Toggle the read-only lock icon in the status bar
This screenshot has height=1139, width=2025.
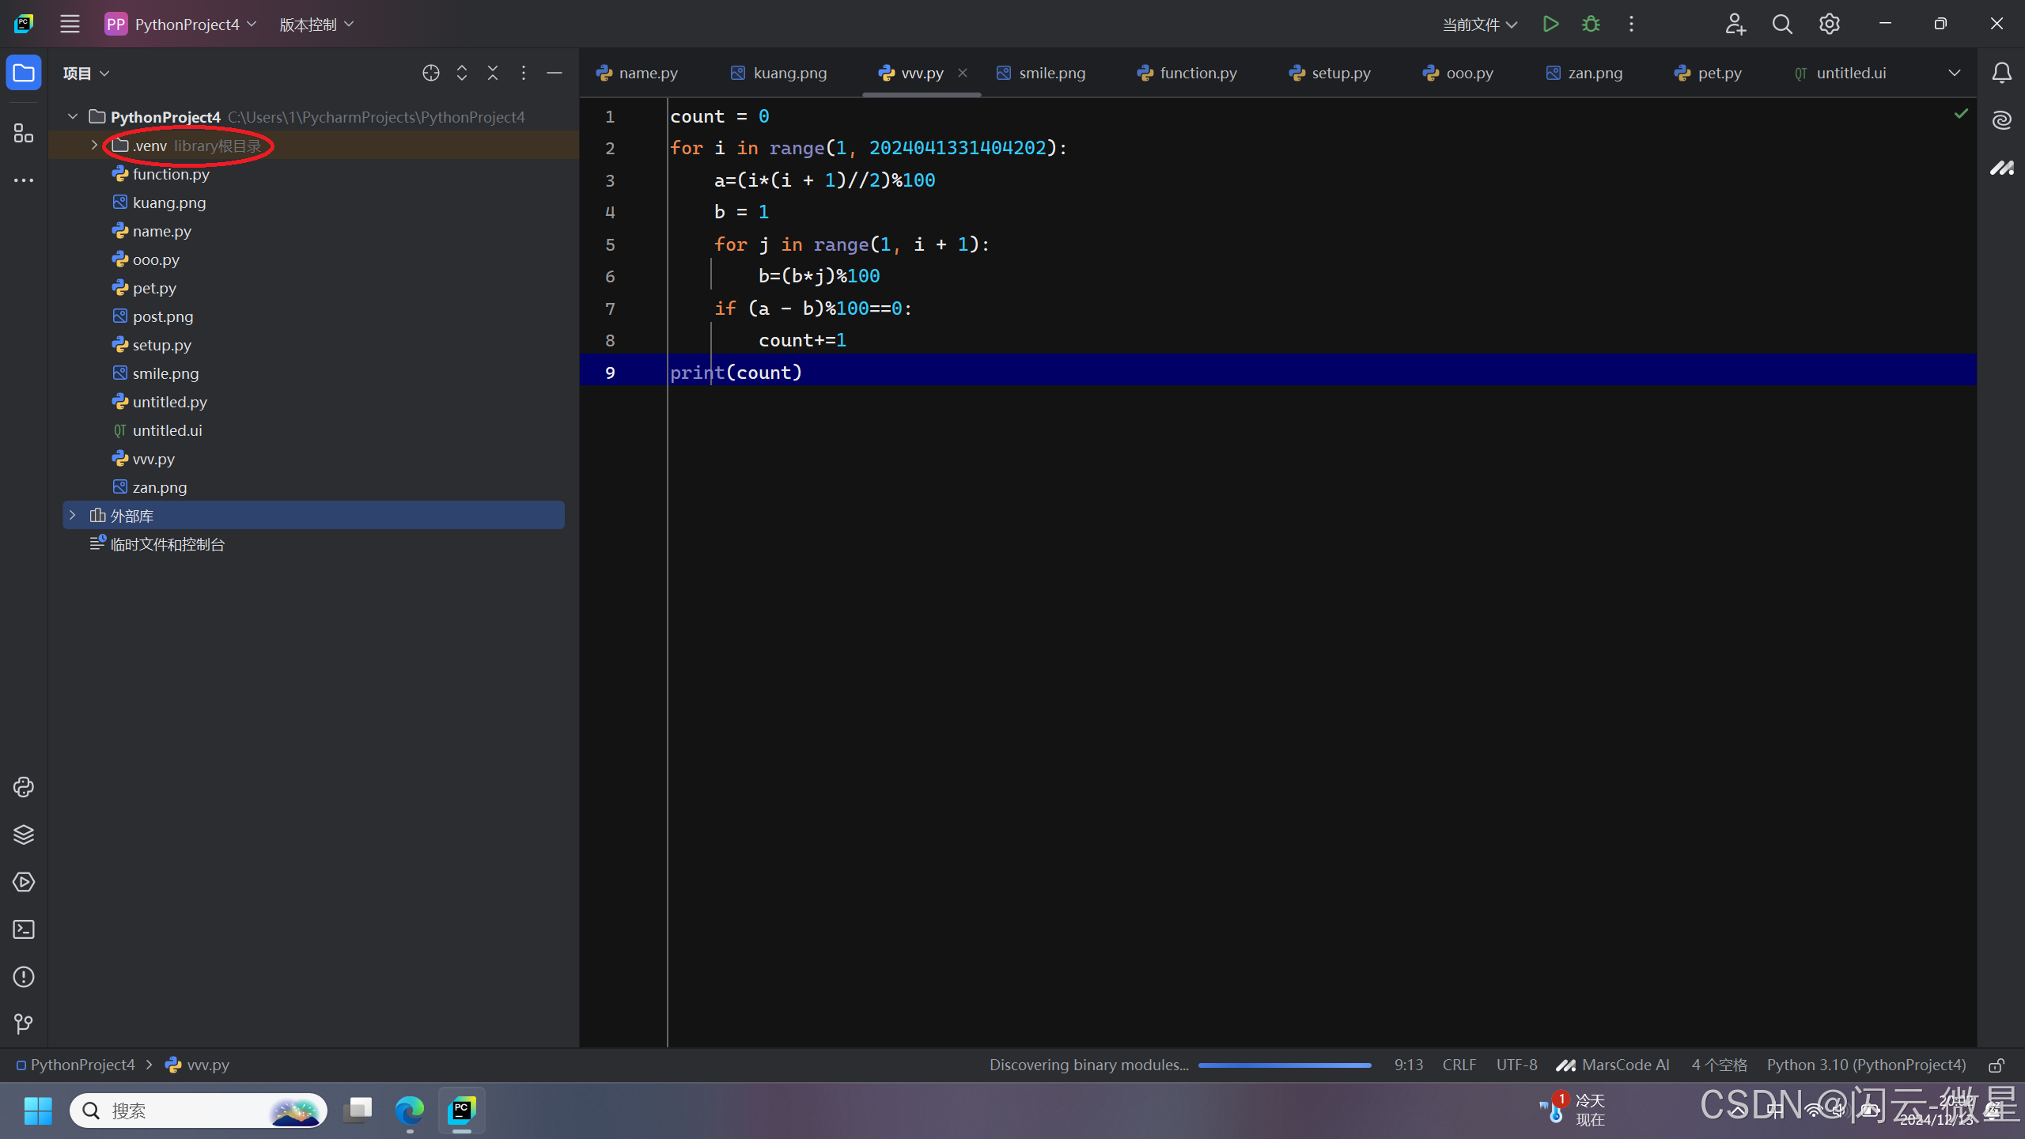(x=1997, y=1065)
